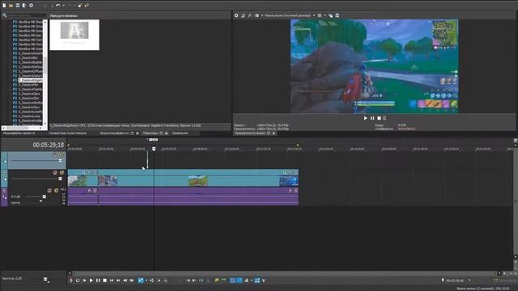
Task: Open the Normal Edit tool dropdown arrow
Action: pos(146,280)
